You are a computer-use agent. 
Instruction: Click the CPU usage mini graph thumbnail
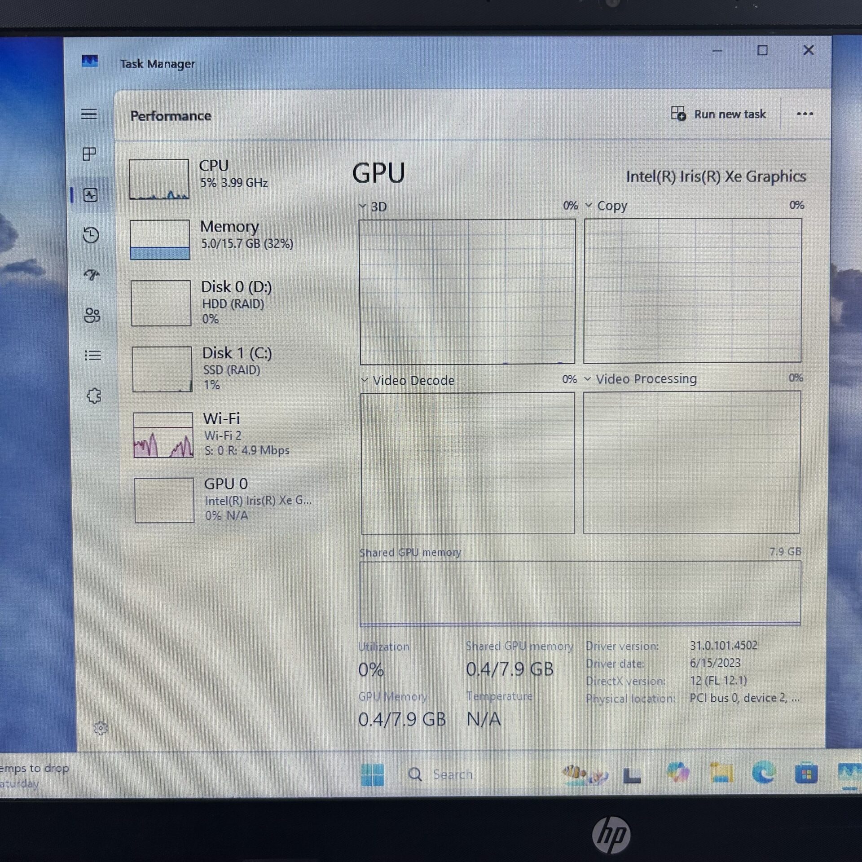click(x=159, y=179)
